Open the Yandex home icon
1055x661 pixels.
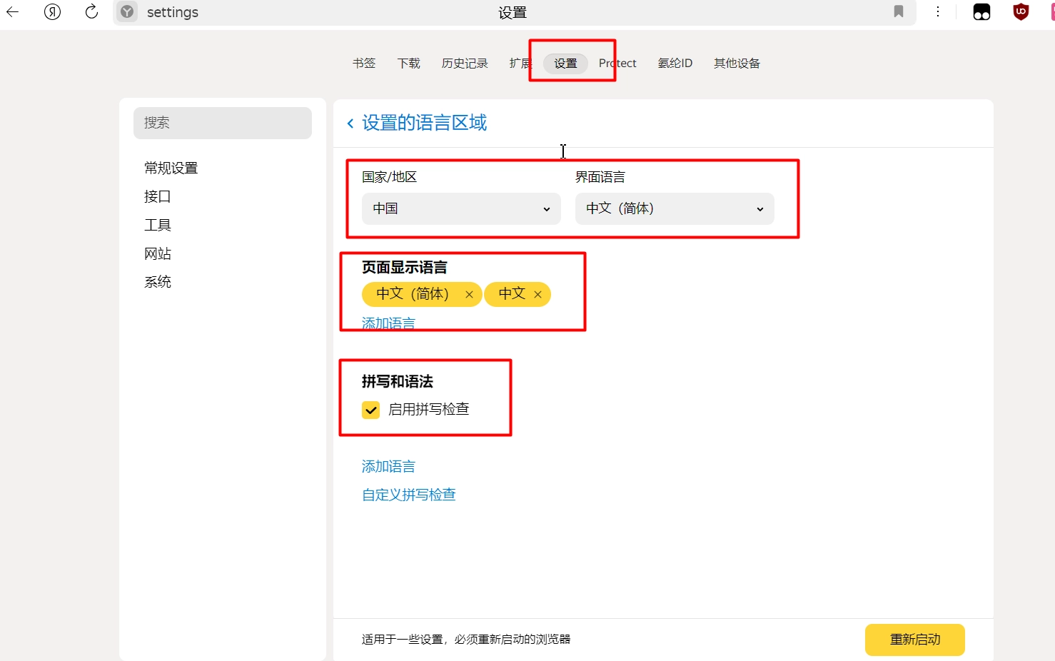point(52,12)
